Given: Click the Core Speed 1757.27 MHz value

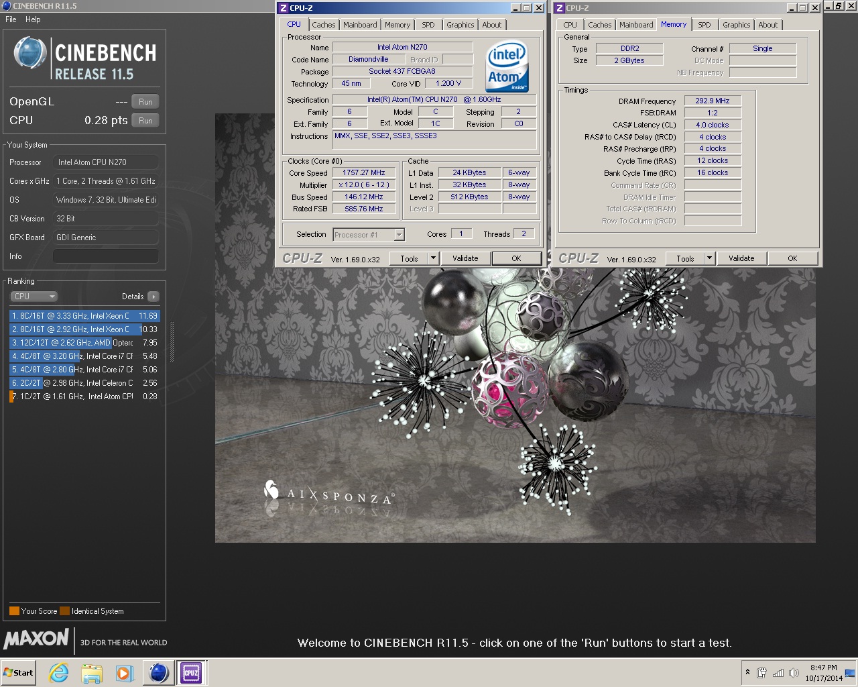Looking at the screenshot, I should tap(364, 172).
